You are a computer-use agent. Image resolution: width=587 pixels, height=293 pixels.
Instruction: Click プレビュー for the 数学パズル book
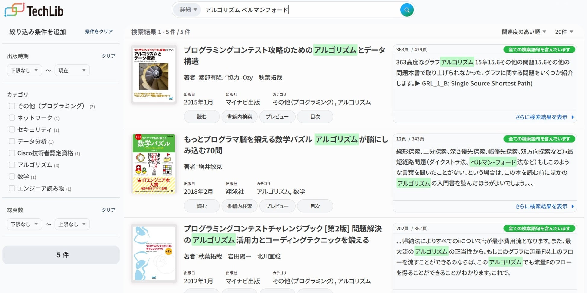[277, 206]
